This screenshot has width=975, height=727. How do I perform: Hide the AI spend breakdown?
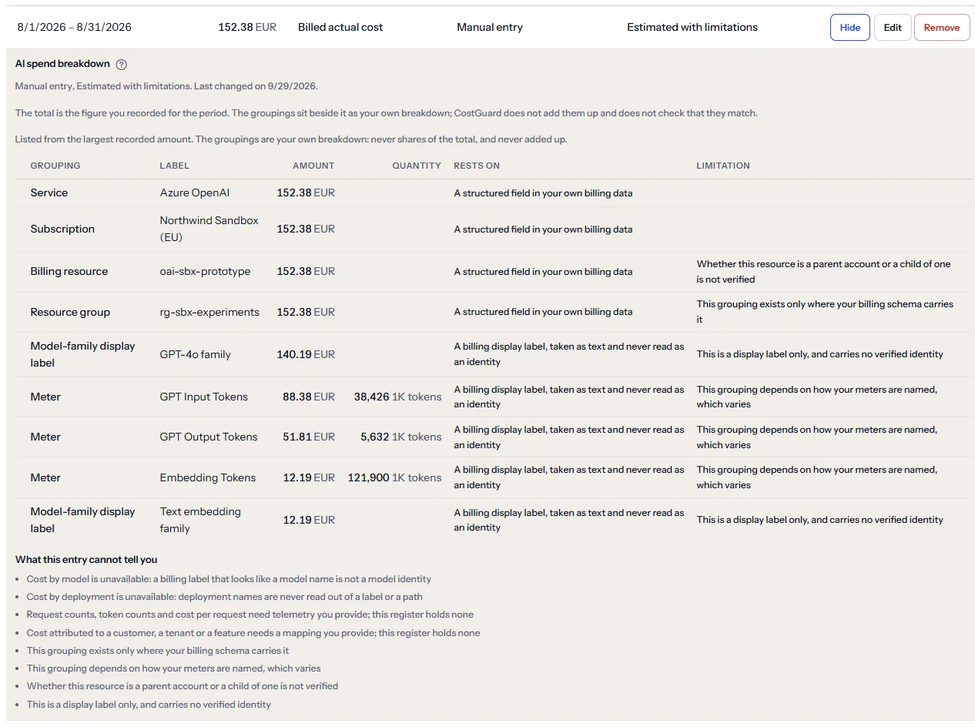pyautogui.click(x=850, y=27)
